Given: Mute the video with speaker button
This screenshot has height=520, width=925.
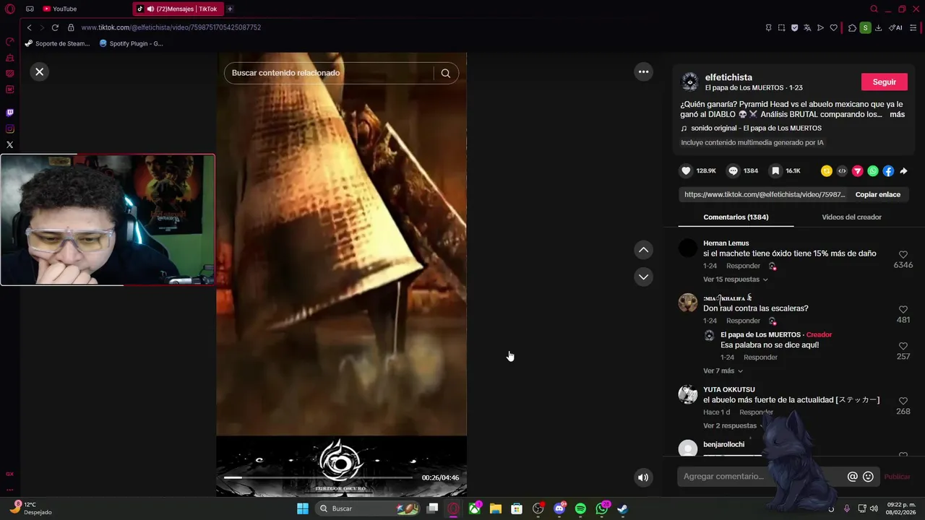Looking at the screenshot, I should coord(643,477).
